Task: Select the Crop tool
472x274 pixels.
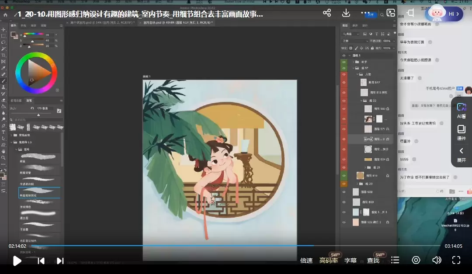Action: click(3, 55)
